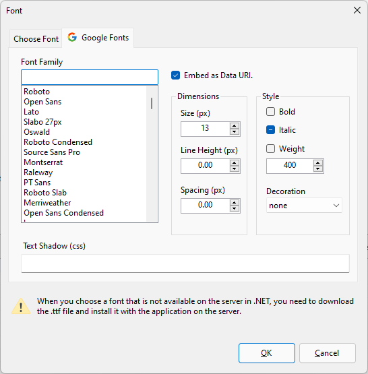Click the Text Shadow (css) field

(185, 263)
